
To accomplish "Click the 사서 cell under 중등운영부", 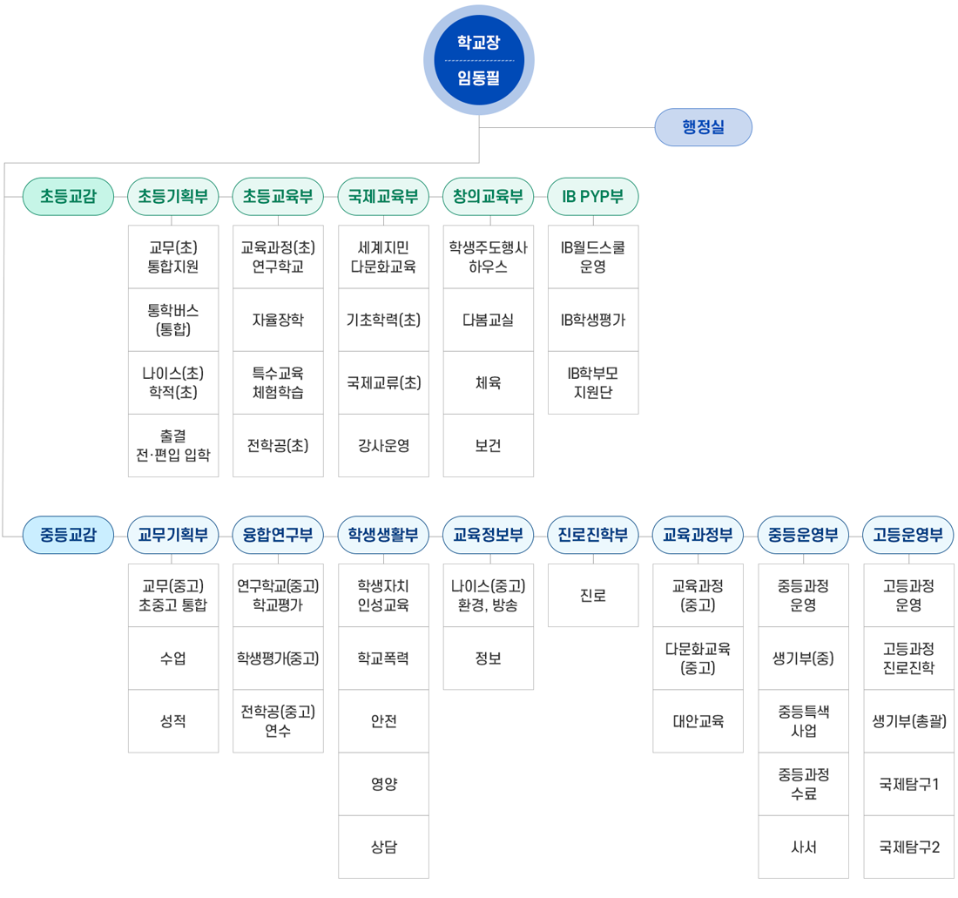I will [x=803, y=847].
